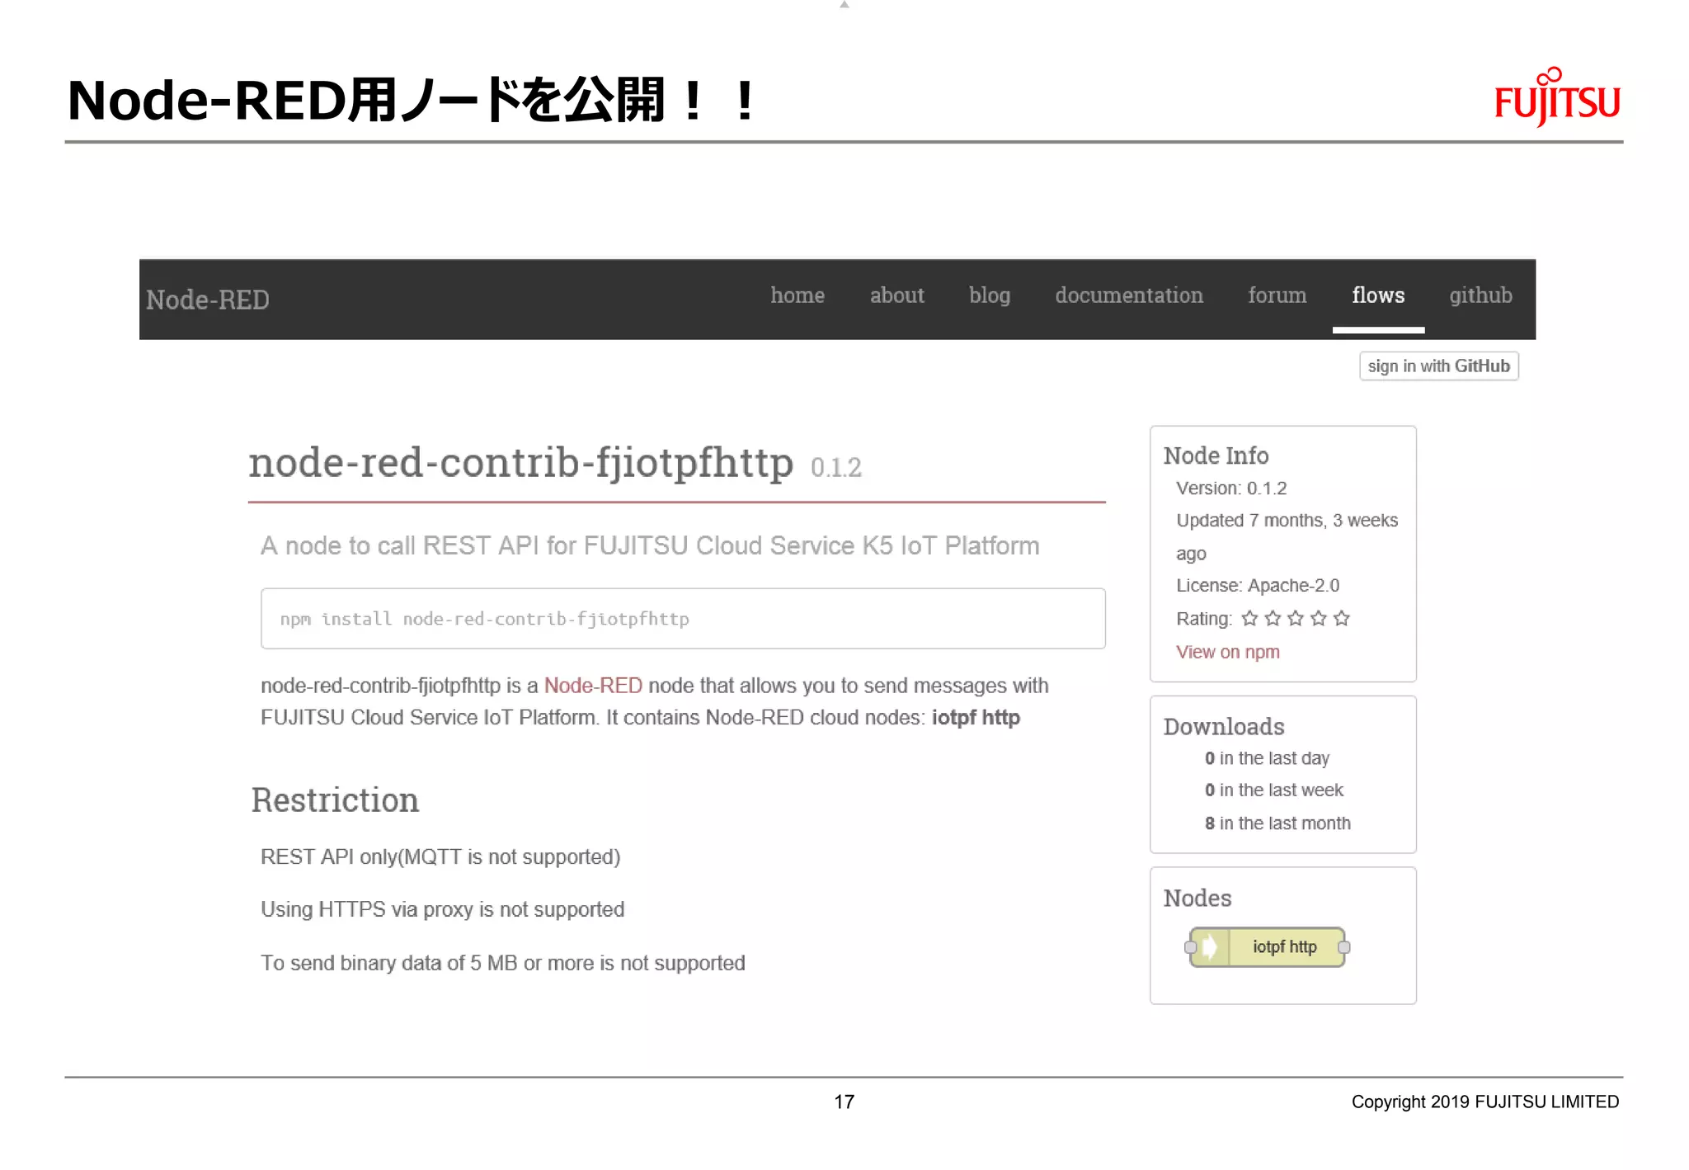Click the Fujitsu logo
The height and width of the screenshot is (1170, 1689).
point(1557,97)
